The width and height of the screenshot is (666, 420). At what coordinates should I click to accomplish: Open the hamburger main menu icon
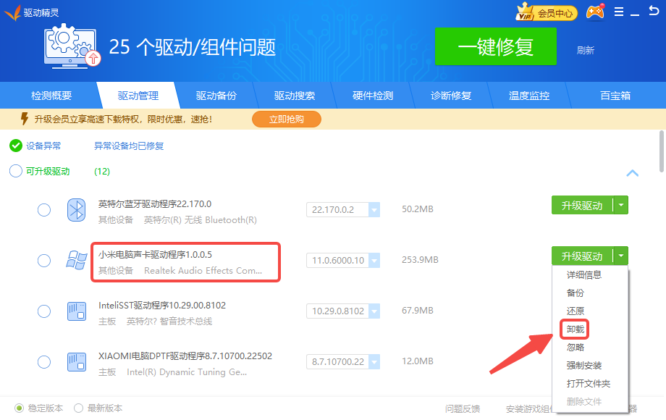[619, 12]
